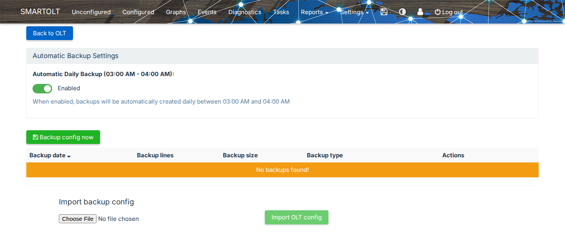Open the Diagnostics page
Image resolution: width=565 pixels, height=235 pixels.
[245, 12]
